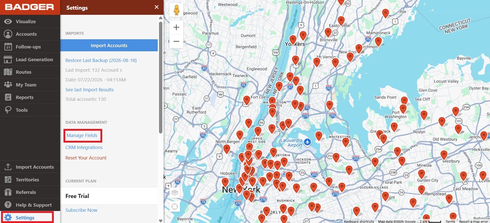
Task: Open Tools menu item
Action: click(30, 110)
